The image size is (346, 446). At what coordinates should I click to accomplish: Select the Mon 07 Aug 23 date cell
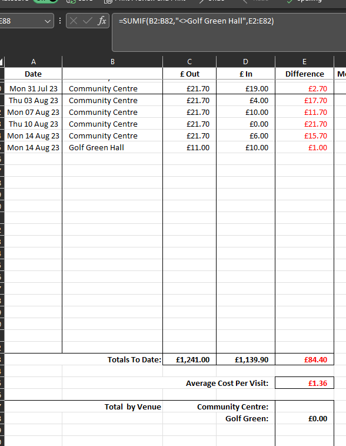point(33,113)
